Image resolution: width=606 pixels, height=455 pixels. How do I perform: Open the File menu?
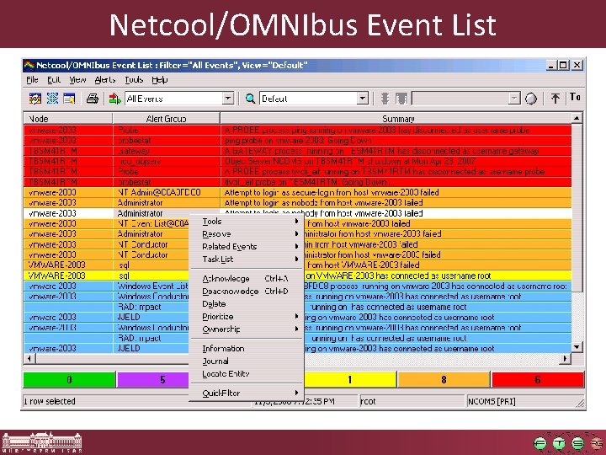[33, 80]
